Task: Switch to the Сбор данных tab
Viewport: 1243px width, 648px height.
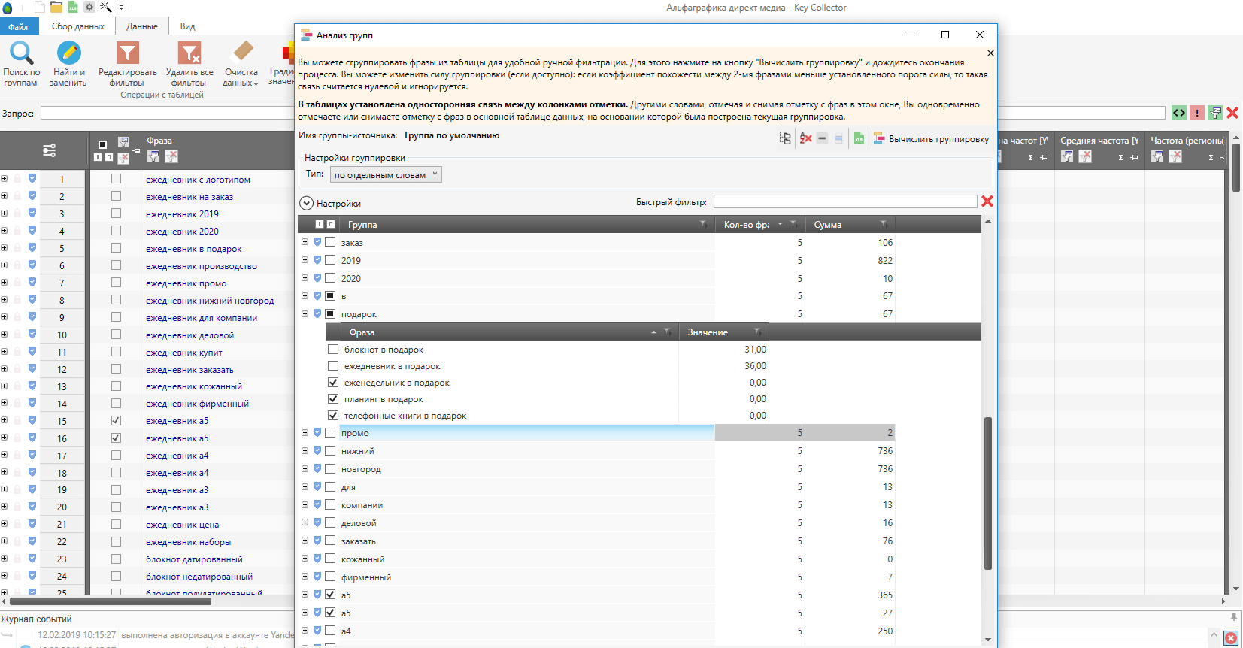Action: point(77,26)
